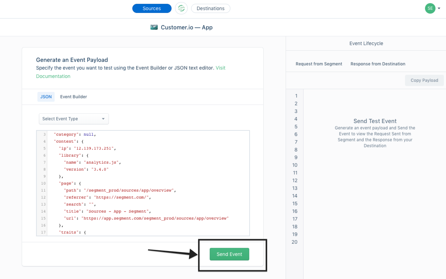Click the "search": "" line
Screen dimensions: 446x279
point(80,204)
